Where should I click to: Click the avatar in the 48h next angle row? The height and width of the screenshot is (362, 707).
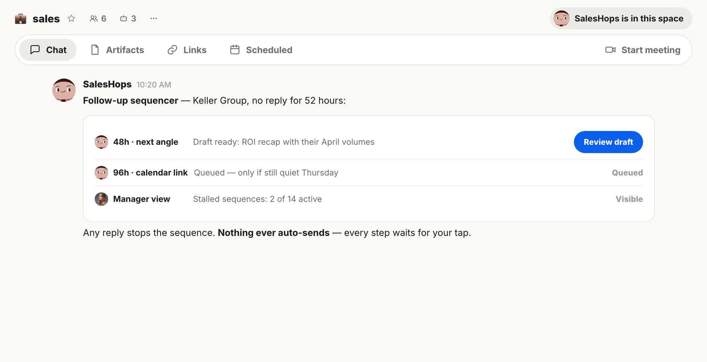pyautogui.click(x=101, y=142)
